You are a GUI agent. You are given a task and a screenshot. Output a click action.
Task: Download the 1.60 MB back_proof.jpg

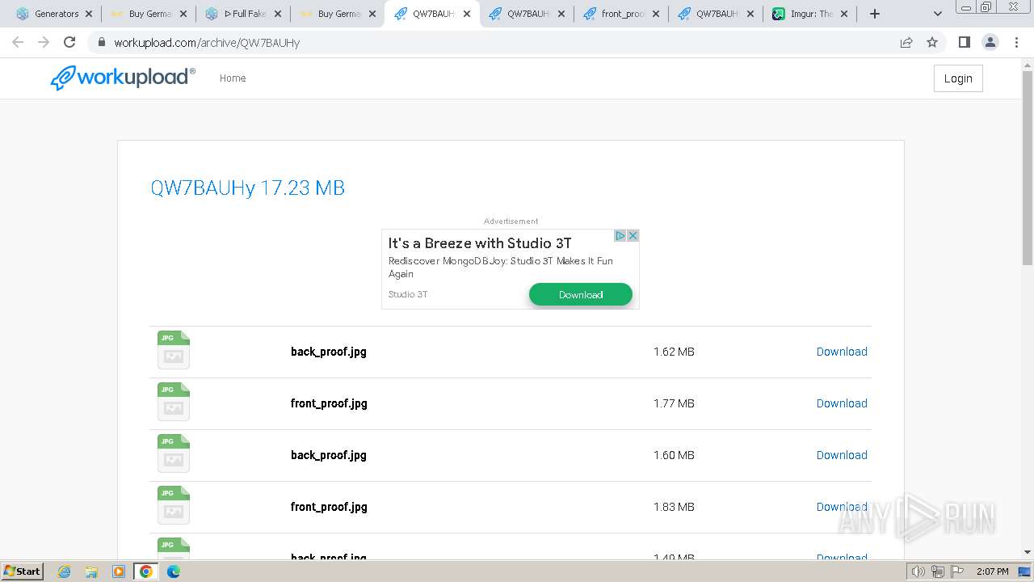click(842, 455)
